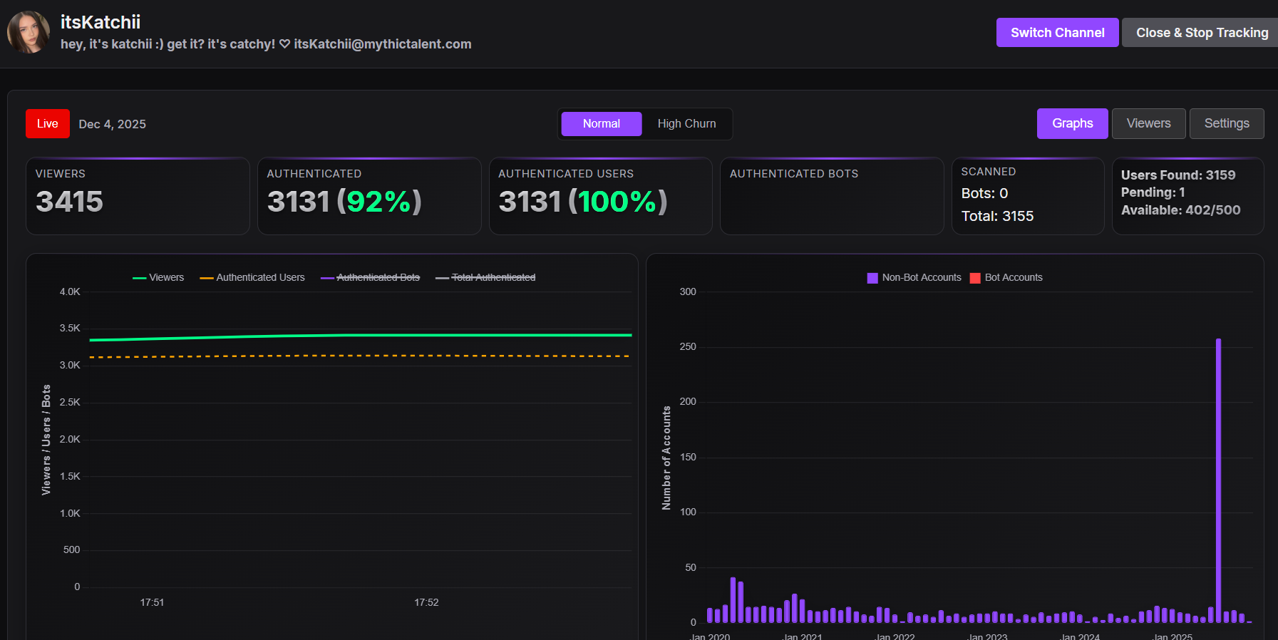This screenshot has height=640, width=1278.
Task: Click the Viewers 3415 stat card
Action: 138,196
